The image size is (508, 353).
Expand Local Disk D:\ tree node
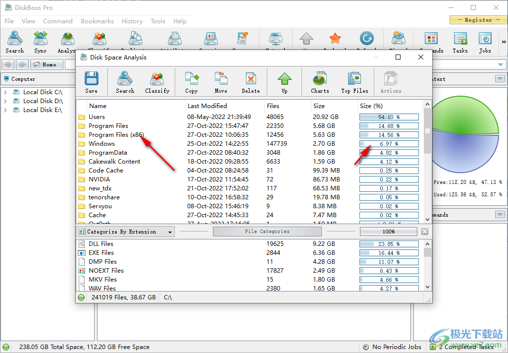coord(5,101)
